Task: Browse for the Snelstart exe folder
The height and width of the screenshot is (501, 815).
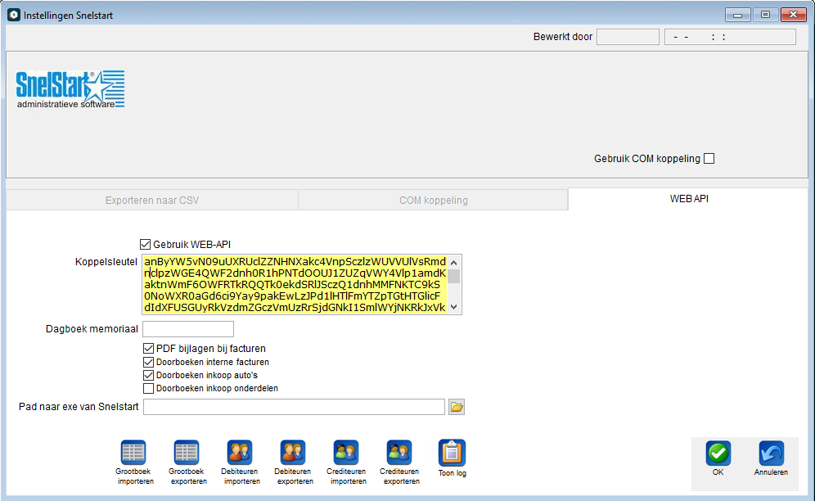Action: point(457,407)
